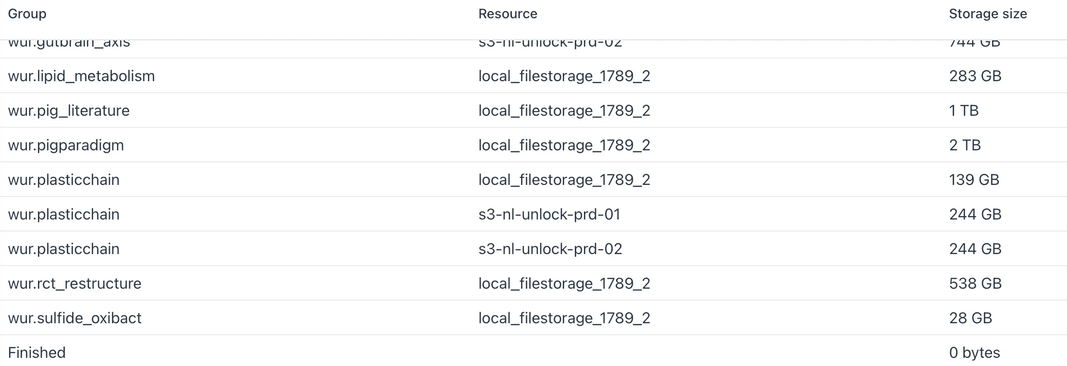Click the 283 GB storage value
The width and height of the screenshot is (1067, 366).
[975, 76]
